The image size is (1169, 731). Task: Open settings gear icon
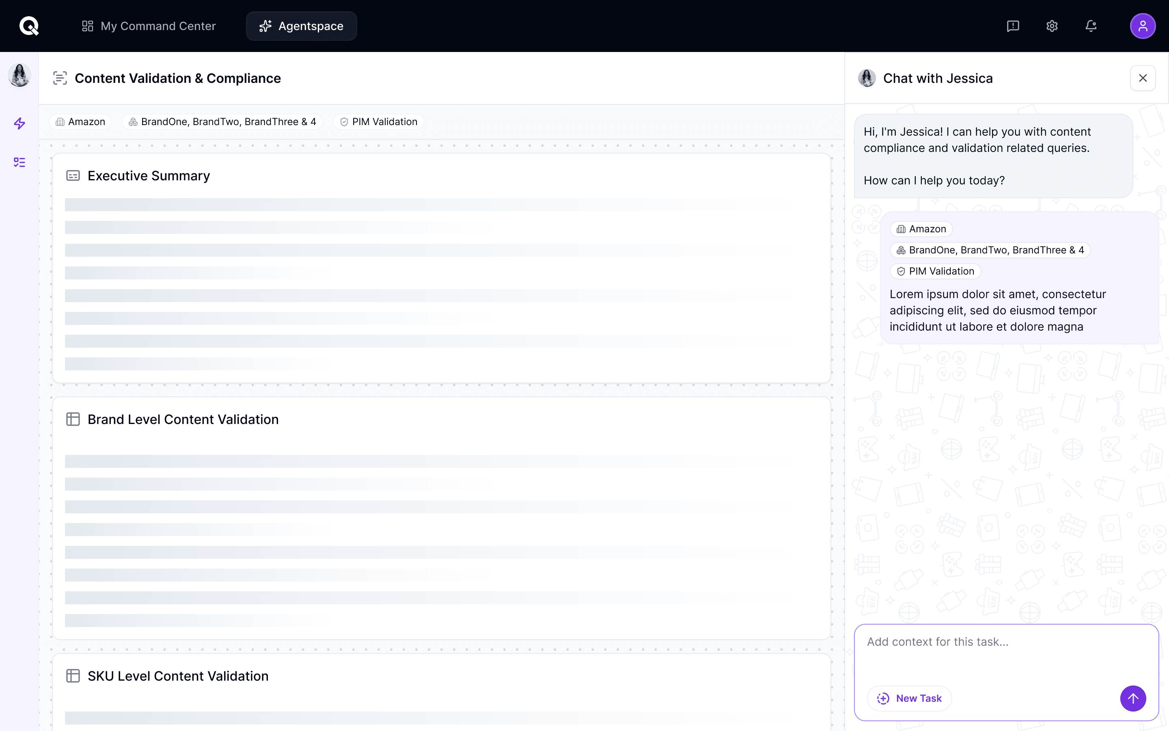(1052, 26)
